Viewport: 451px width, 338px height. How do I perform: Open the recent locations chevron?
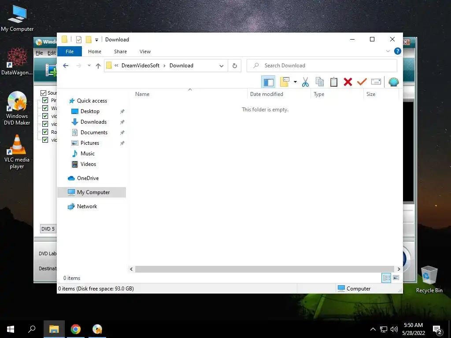tap(89, 66)
